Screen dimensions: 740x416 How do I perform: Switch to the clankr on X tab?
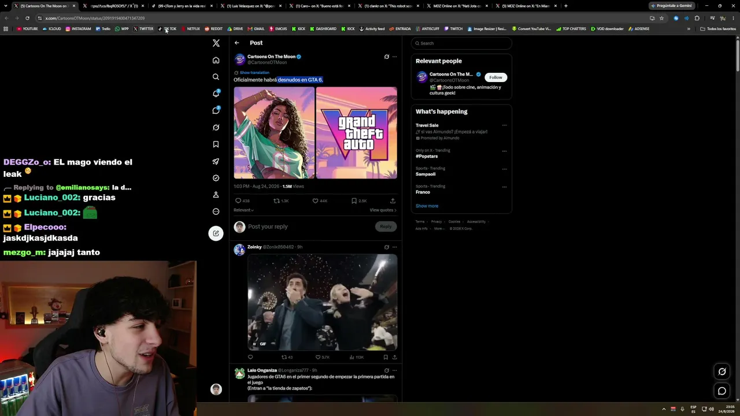388,6
